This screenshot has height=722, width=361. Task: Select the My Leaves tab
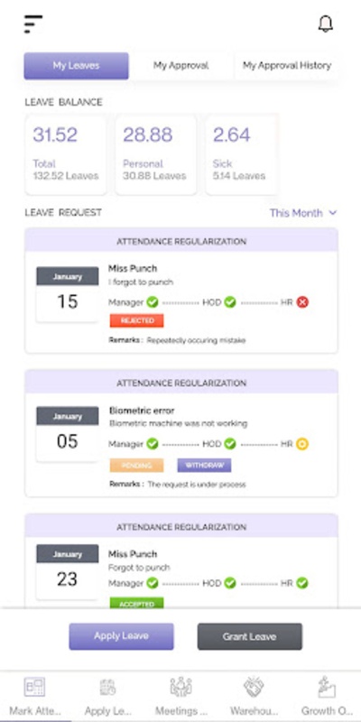pyautogui.click(x=76, y=65)
